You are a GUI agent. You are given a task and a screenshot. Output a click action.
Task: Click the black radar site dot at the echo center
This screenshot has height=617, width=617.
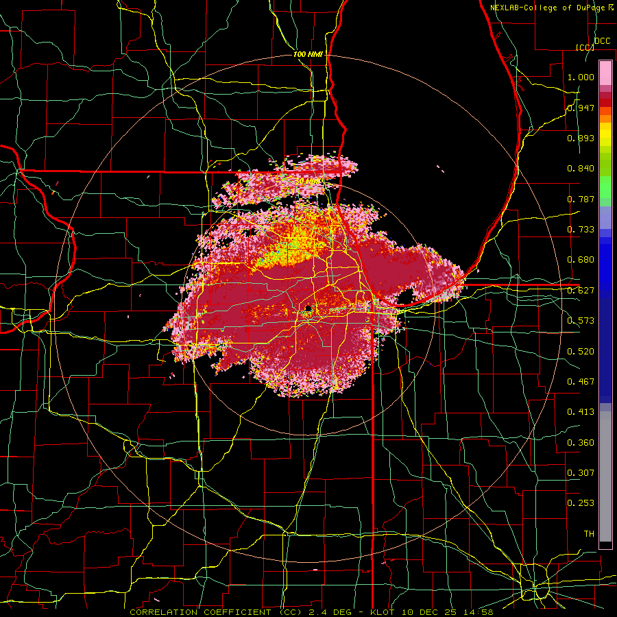coord(308,308)
